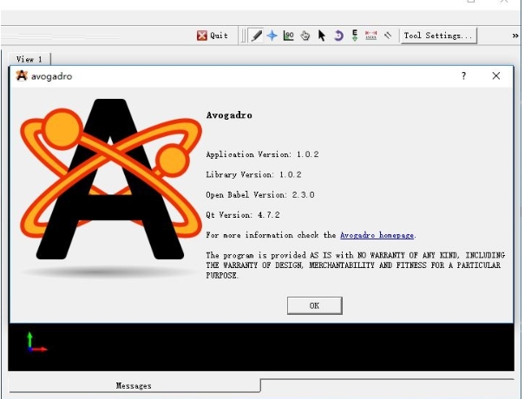
Task: Select the Auto Optimization E tool
Action: [355, 36]
